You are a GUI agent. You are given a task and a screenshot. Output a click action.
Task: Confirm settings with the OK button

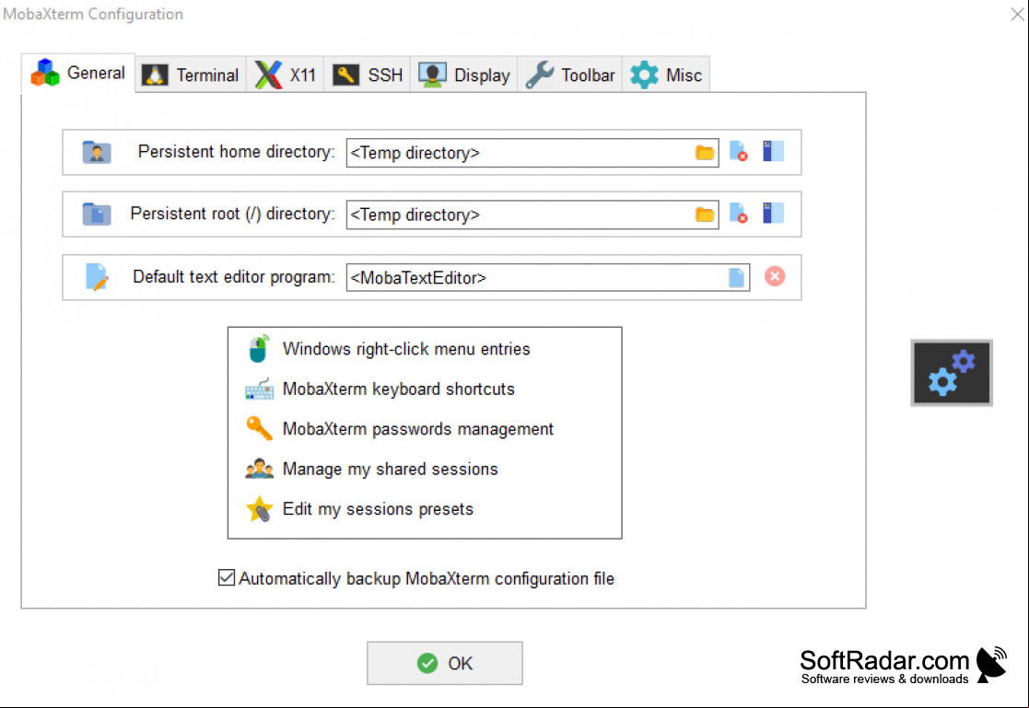tap(445, 664)
